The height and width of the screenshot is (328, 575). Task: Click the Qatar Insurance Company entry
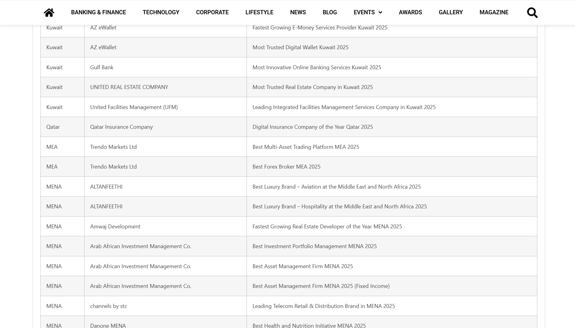pyautogui.click(x=122, y=127)
